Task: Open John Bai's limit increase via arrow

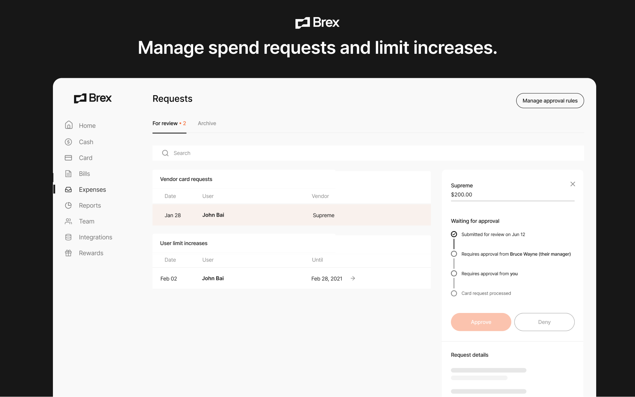Action: tap(352, 278)
